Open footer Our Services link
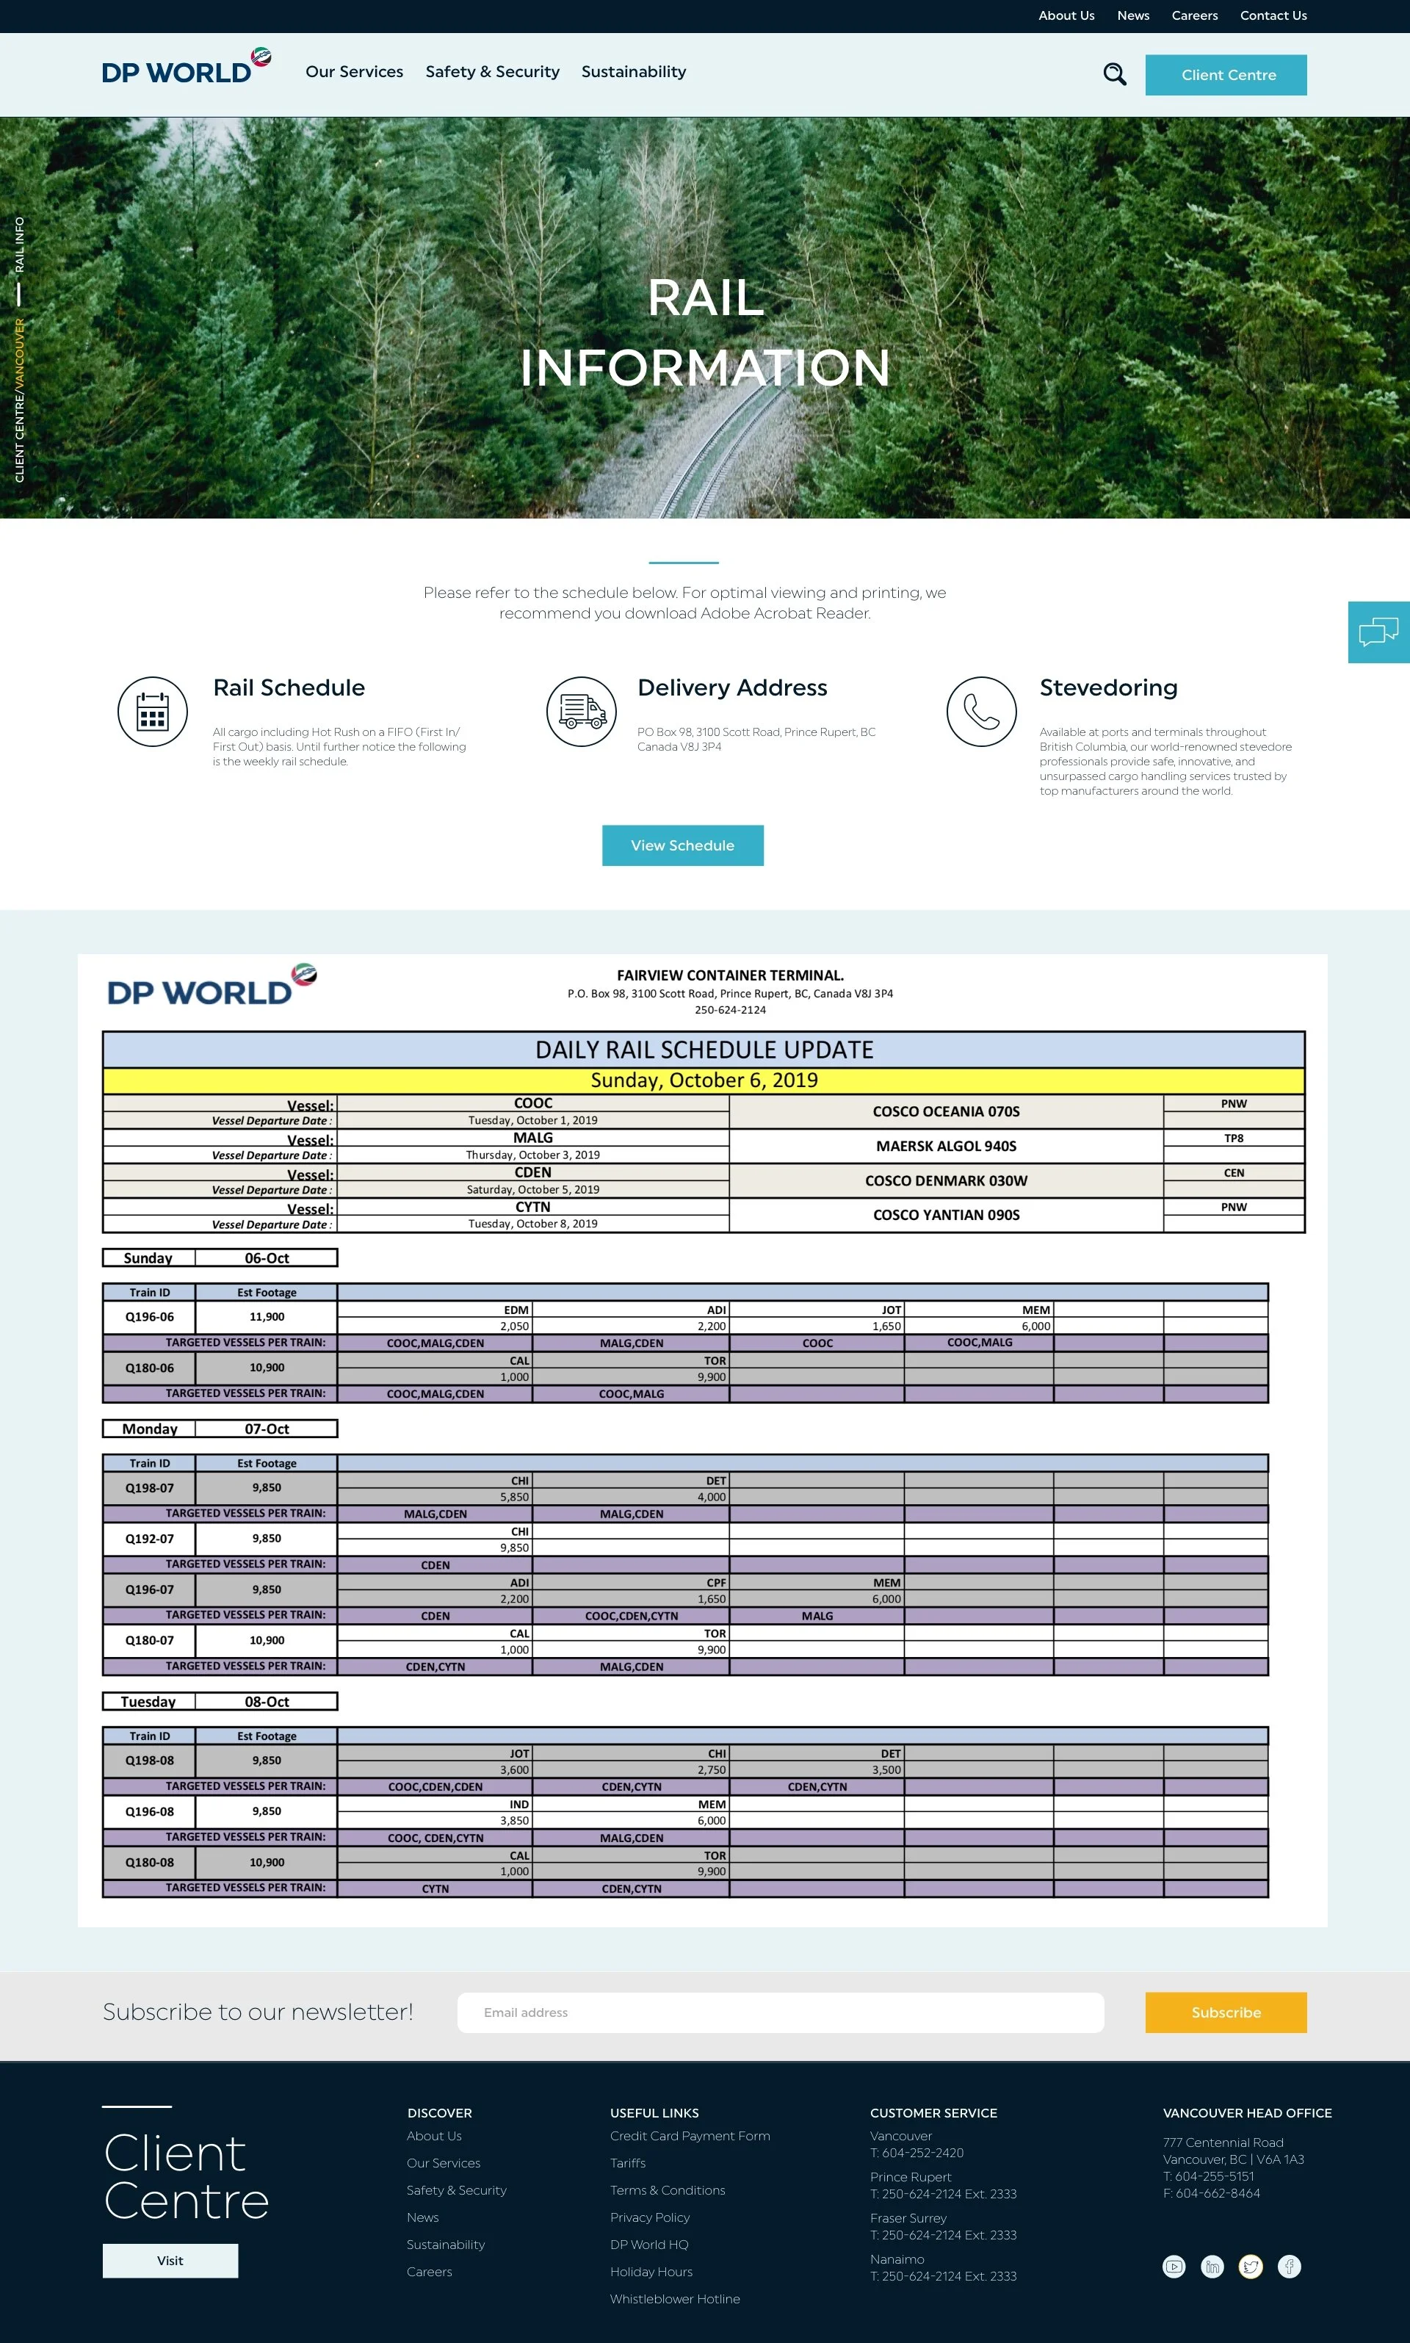The image size is (1410, 2343). point(444,2164)
